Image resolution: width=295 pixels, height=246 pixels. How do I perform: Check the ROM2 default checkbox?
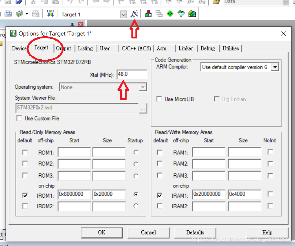coord(25,163)
